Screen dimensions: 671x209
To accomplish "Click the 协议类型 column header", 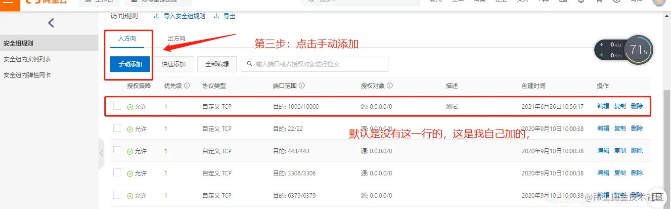I will (214, 85).
